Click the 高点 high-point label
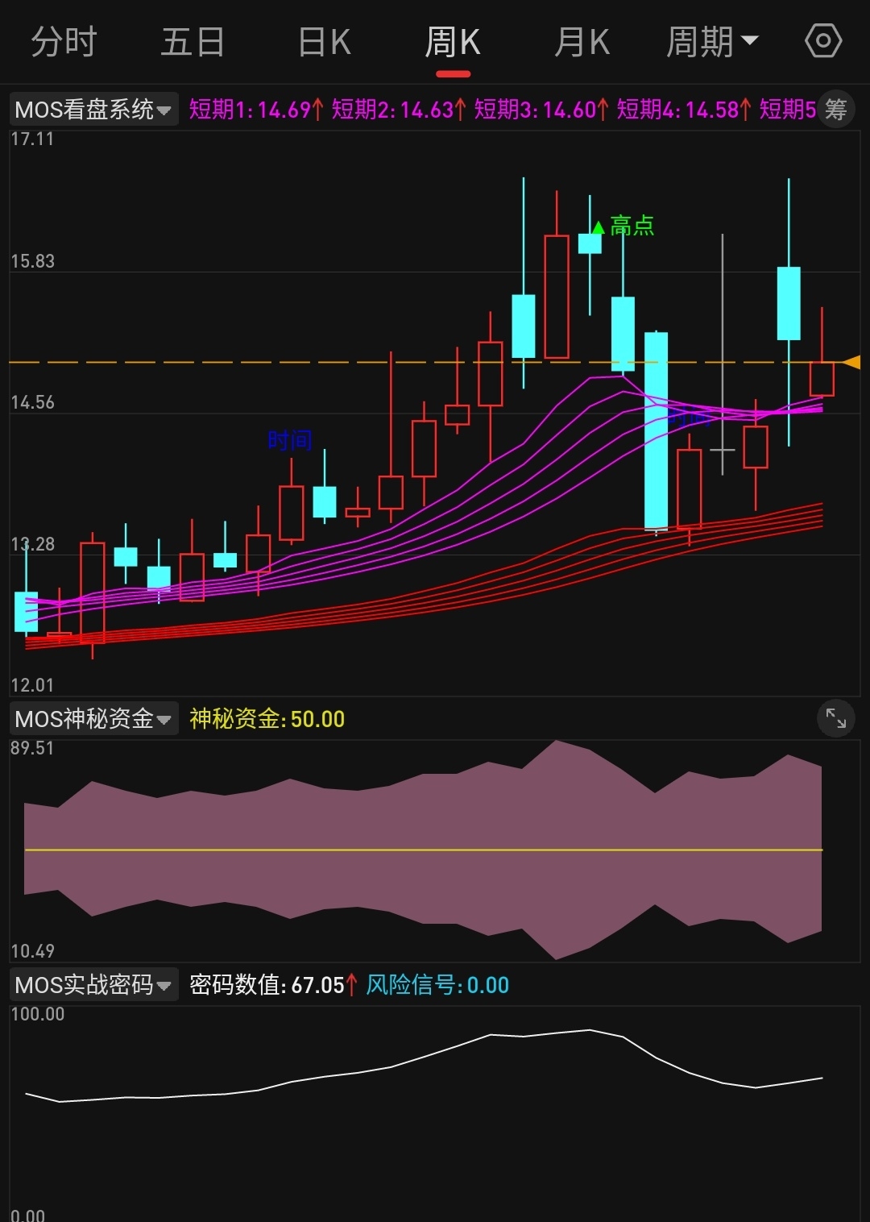Viewport: 870px width, 1222px height. 632,226
